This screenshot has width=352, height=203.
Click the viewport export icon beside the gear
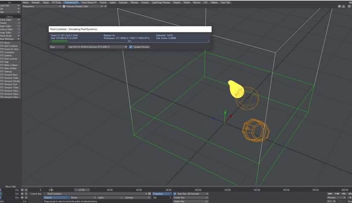click(344, 7)
